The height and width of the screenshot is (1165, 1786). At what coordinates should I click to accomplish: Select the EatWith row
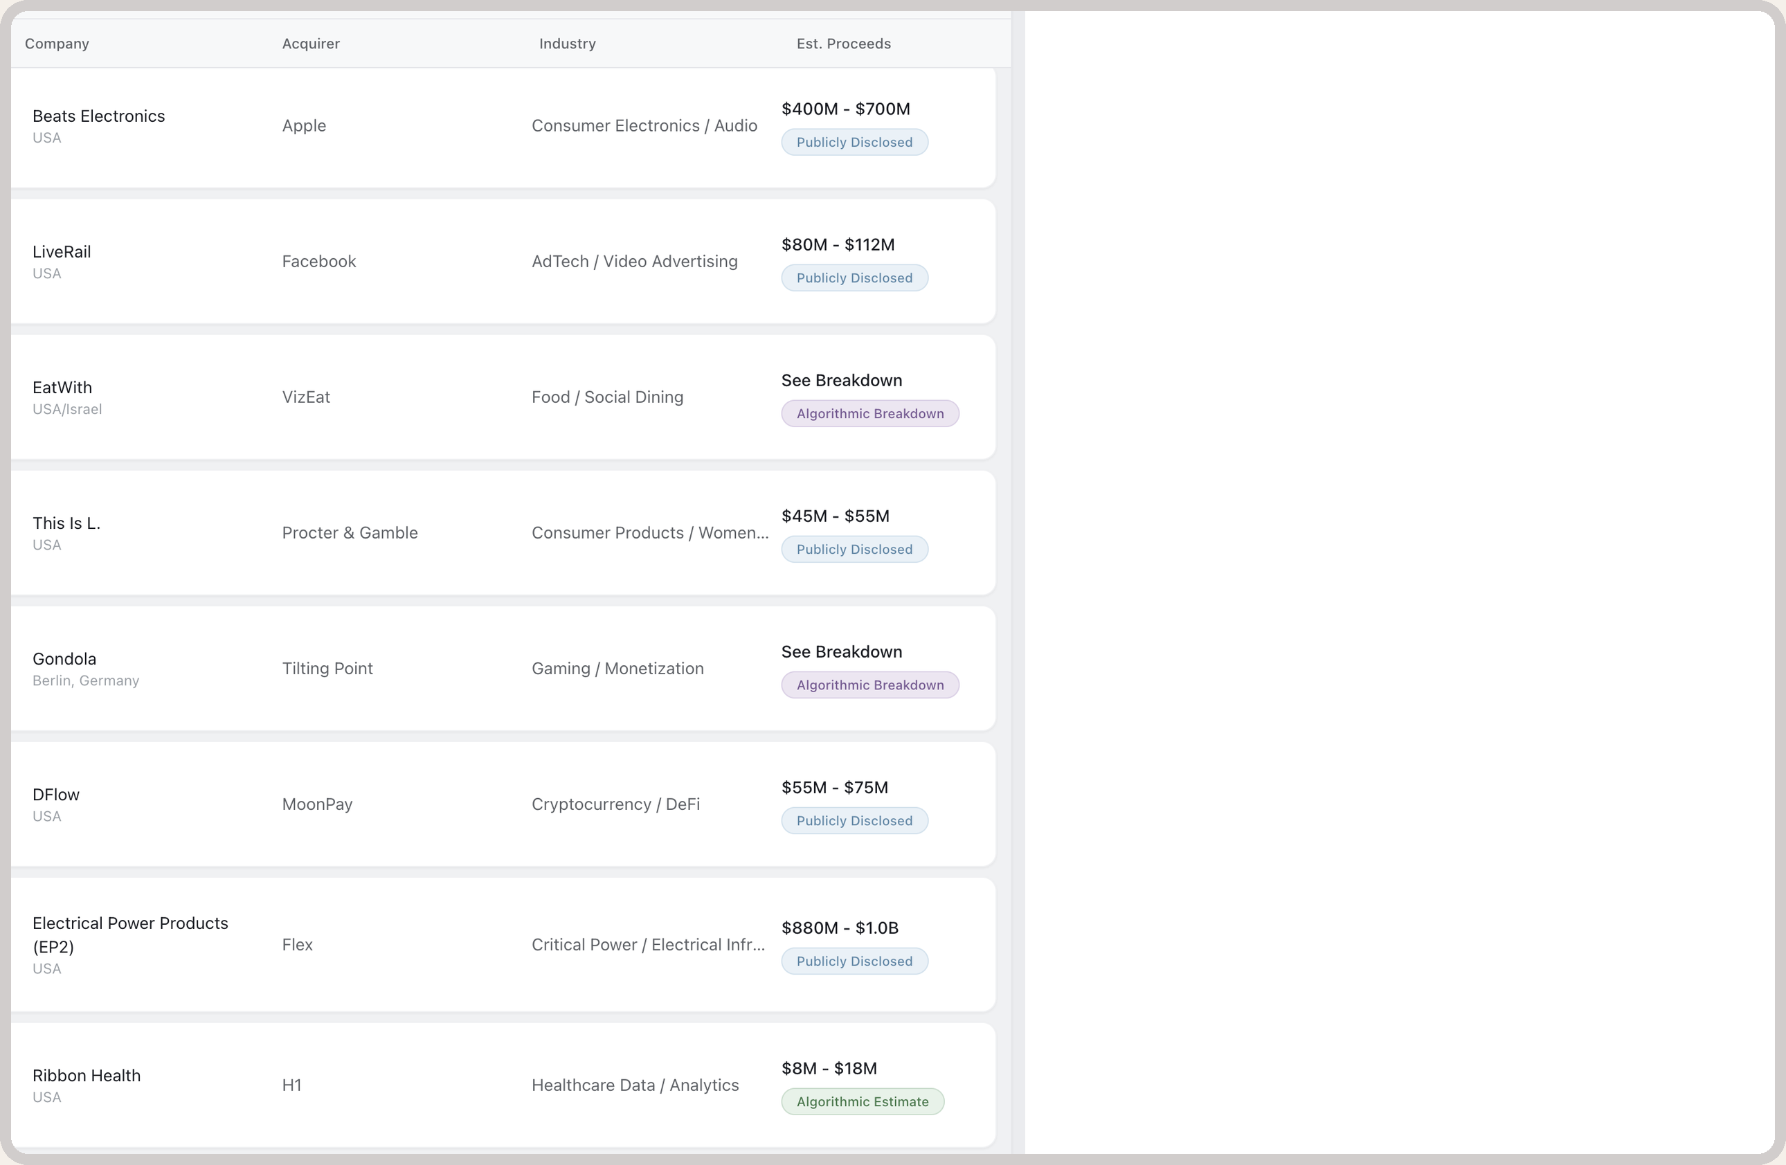(503, 397)
